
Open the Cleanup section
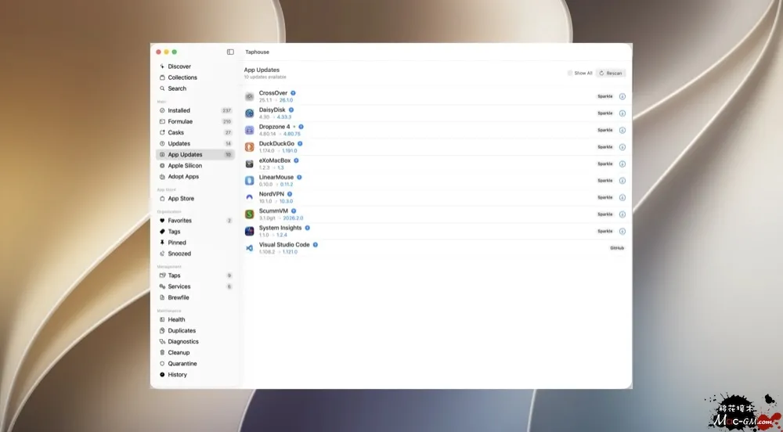pyautogui.click(x=195, y=353)
